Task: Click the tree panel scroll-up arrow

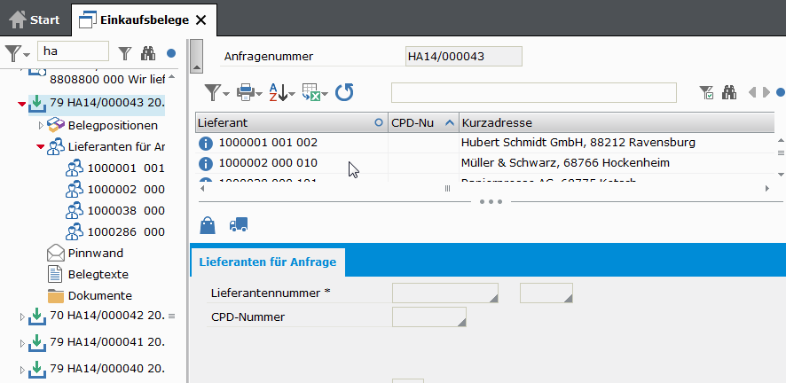Action: click(x=171, y=77)
